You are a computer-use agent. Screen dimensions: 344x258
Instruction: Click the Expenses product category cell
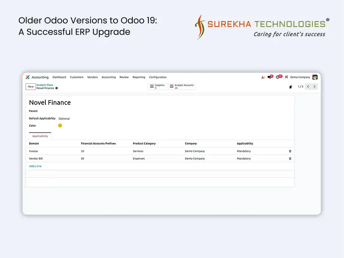click(x=139, y=159)
